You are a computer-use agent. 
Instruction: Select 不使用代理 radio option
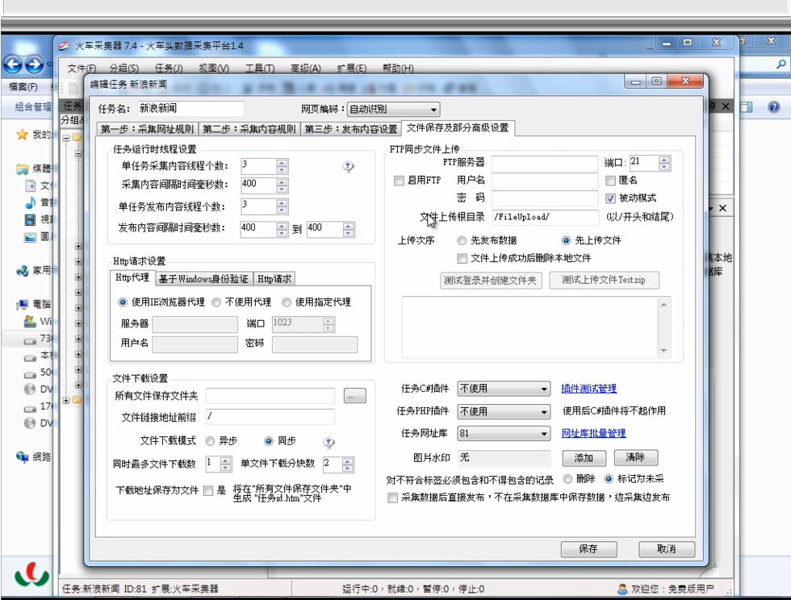[x=216, y=302]
